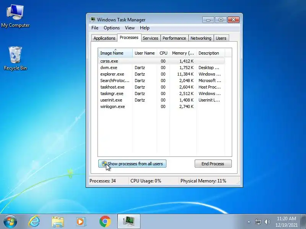Open Google Chrome from taskbar
This screenshot has height=229, width=306.
(105, 222)
